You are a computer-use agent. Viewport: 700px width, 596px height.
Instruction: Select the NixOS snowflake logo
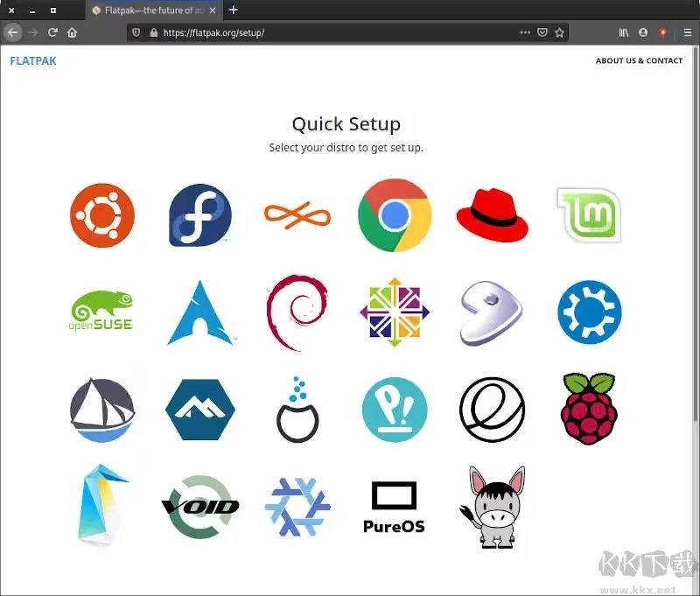297,507
